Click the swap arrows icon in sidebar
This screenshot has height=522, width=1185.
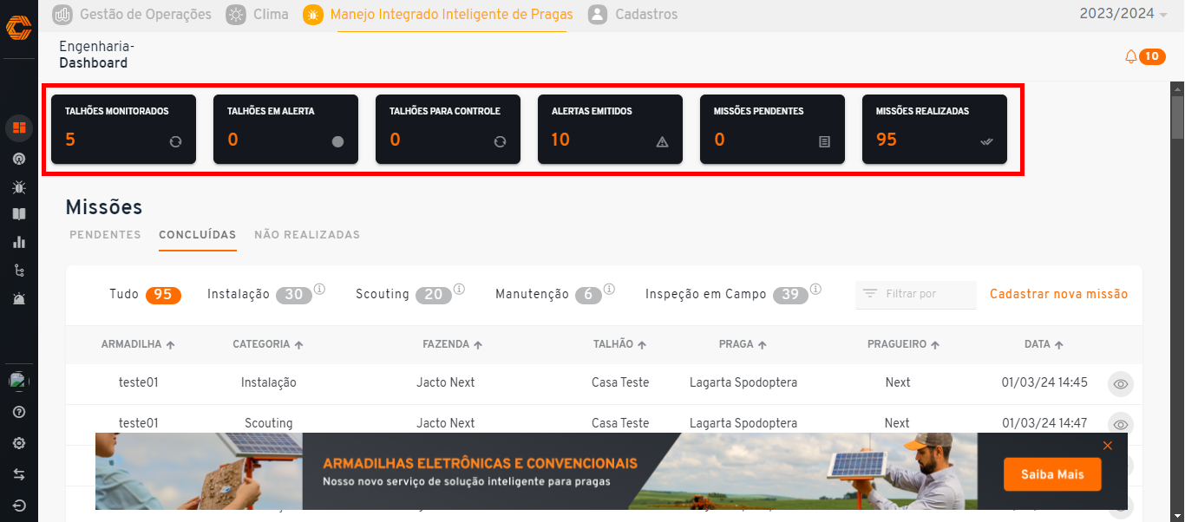coord(19,474)
